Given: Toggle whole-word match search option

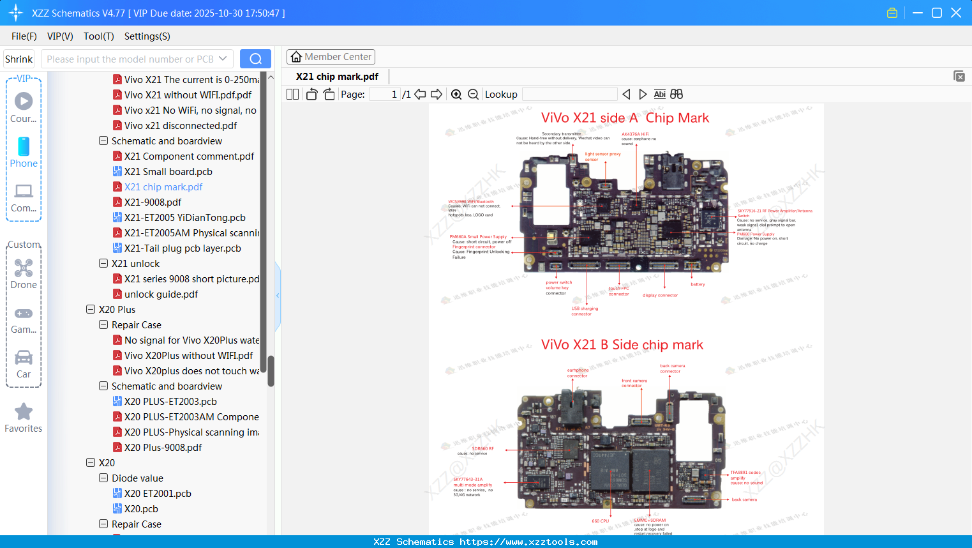Looking at the screenshot, I should tap(677, 94).
